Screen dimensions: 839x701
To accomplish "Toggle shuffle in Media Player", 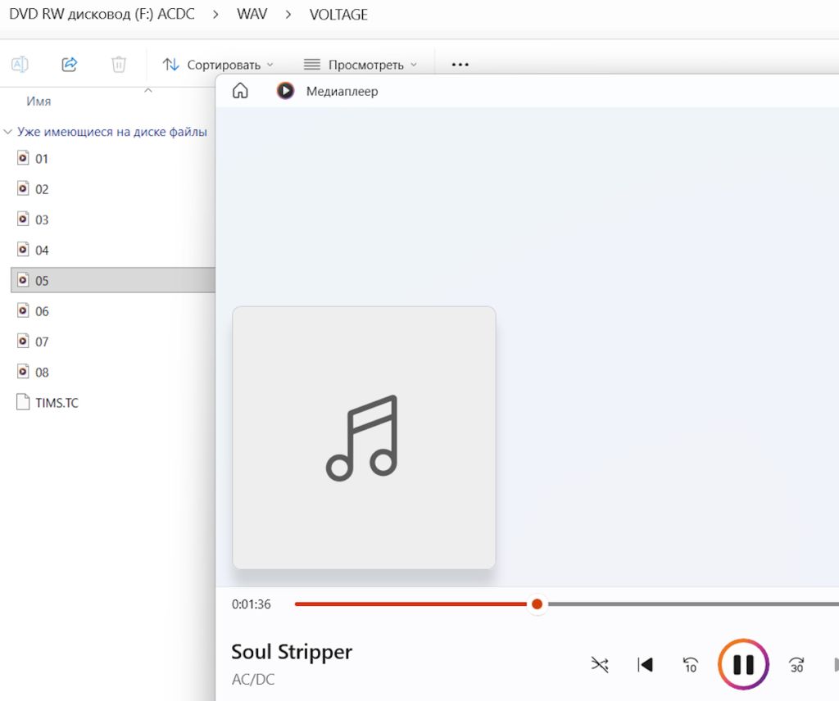I will tap(600, 665).
